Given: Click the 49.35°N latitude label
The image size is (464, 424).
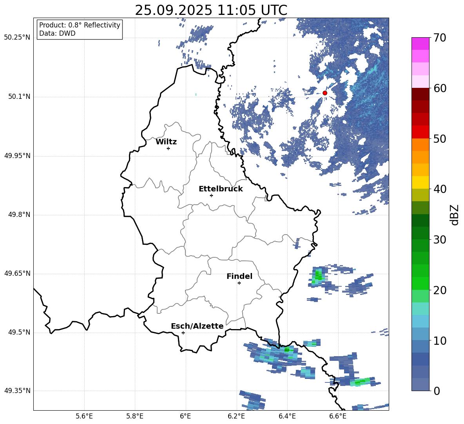Looking at the screenshot, I should click(17, 391).
